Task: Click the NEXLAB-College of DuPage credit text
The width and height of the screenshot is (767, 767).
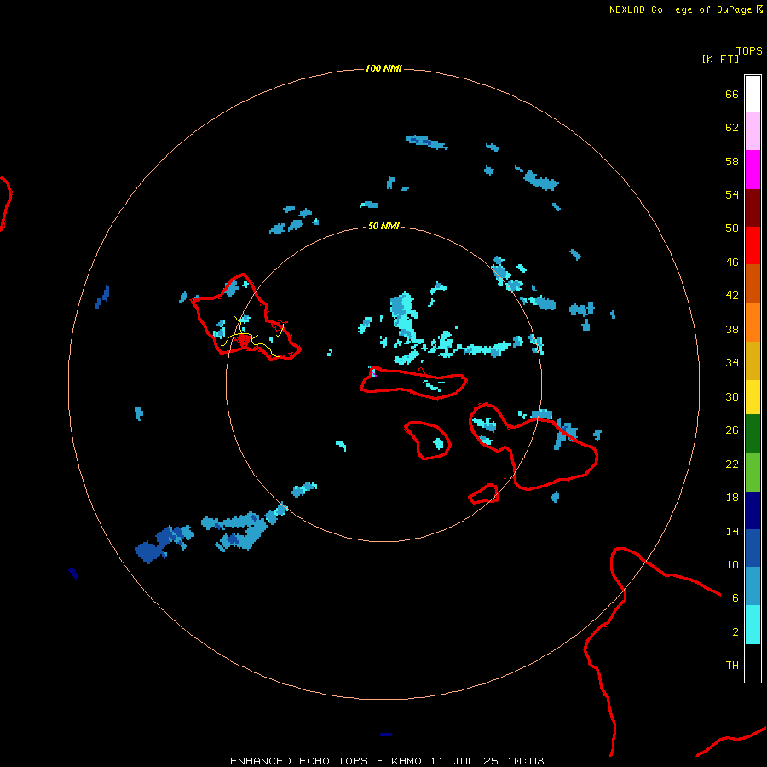Action: pos(680,9)
